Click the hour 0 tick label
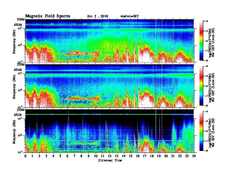 point(25,156)
